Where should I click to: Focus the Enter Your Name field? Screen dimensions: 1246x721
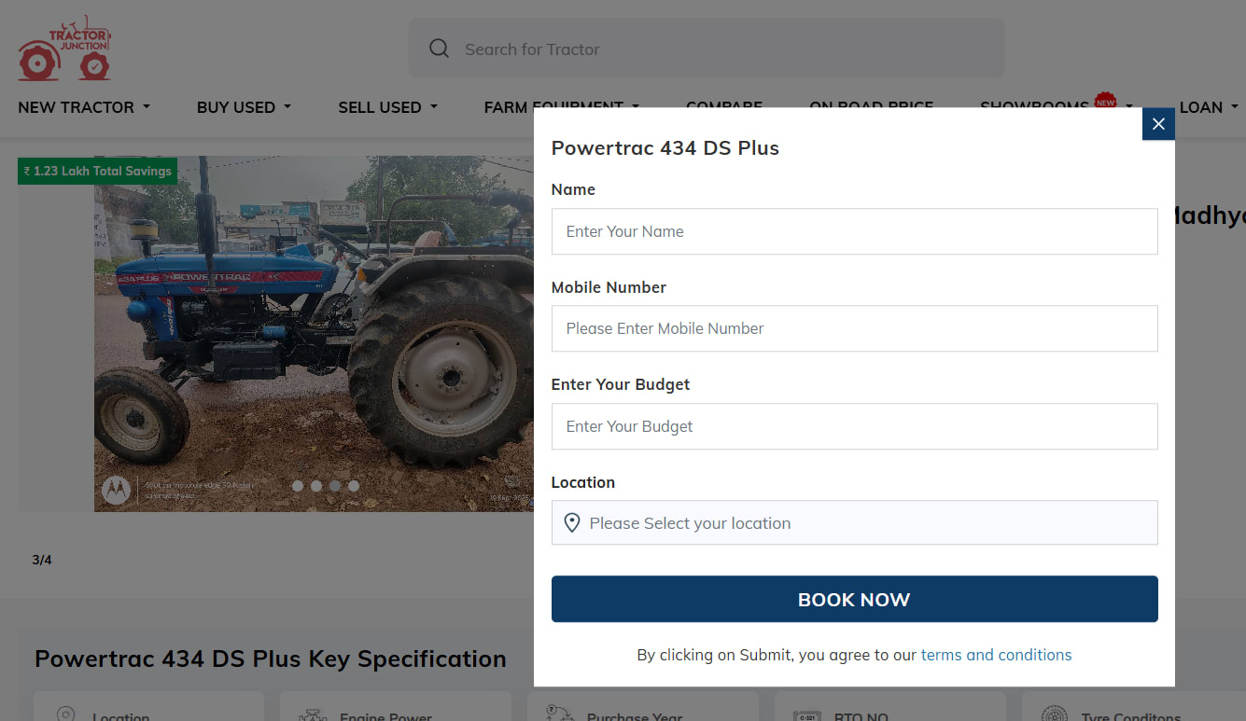tap(854, 231)
